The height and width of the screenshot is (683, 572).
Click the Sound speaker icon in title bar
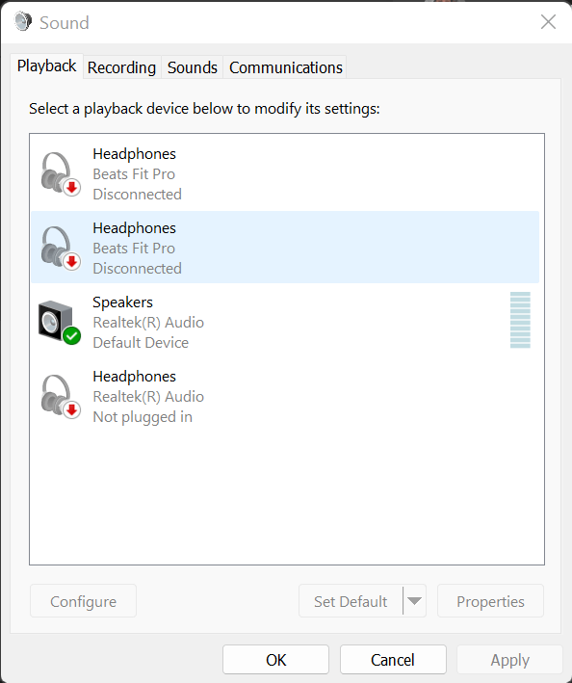coord(23,22)
